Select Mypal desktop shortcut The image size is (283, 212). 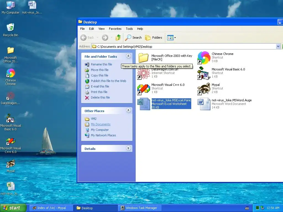[x=11, y=166]
